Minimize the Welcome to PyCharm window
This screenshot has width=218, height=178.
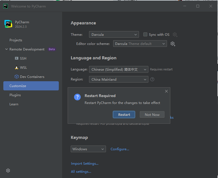coord(185,6)
